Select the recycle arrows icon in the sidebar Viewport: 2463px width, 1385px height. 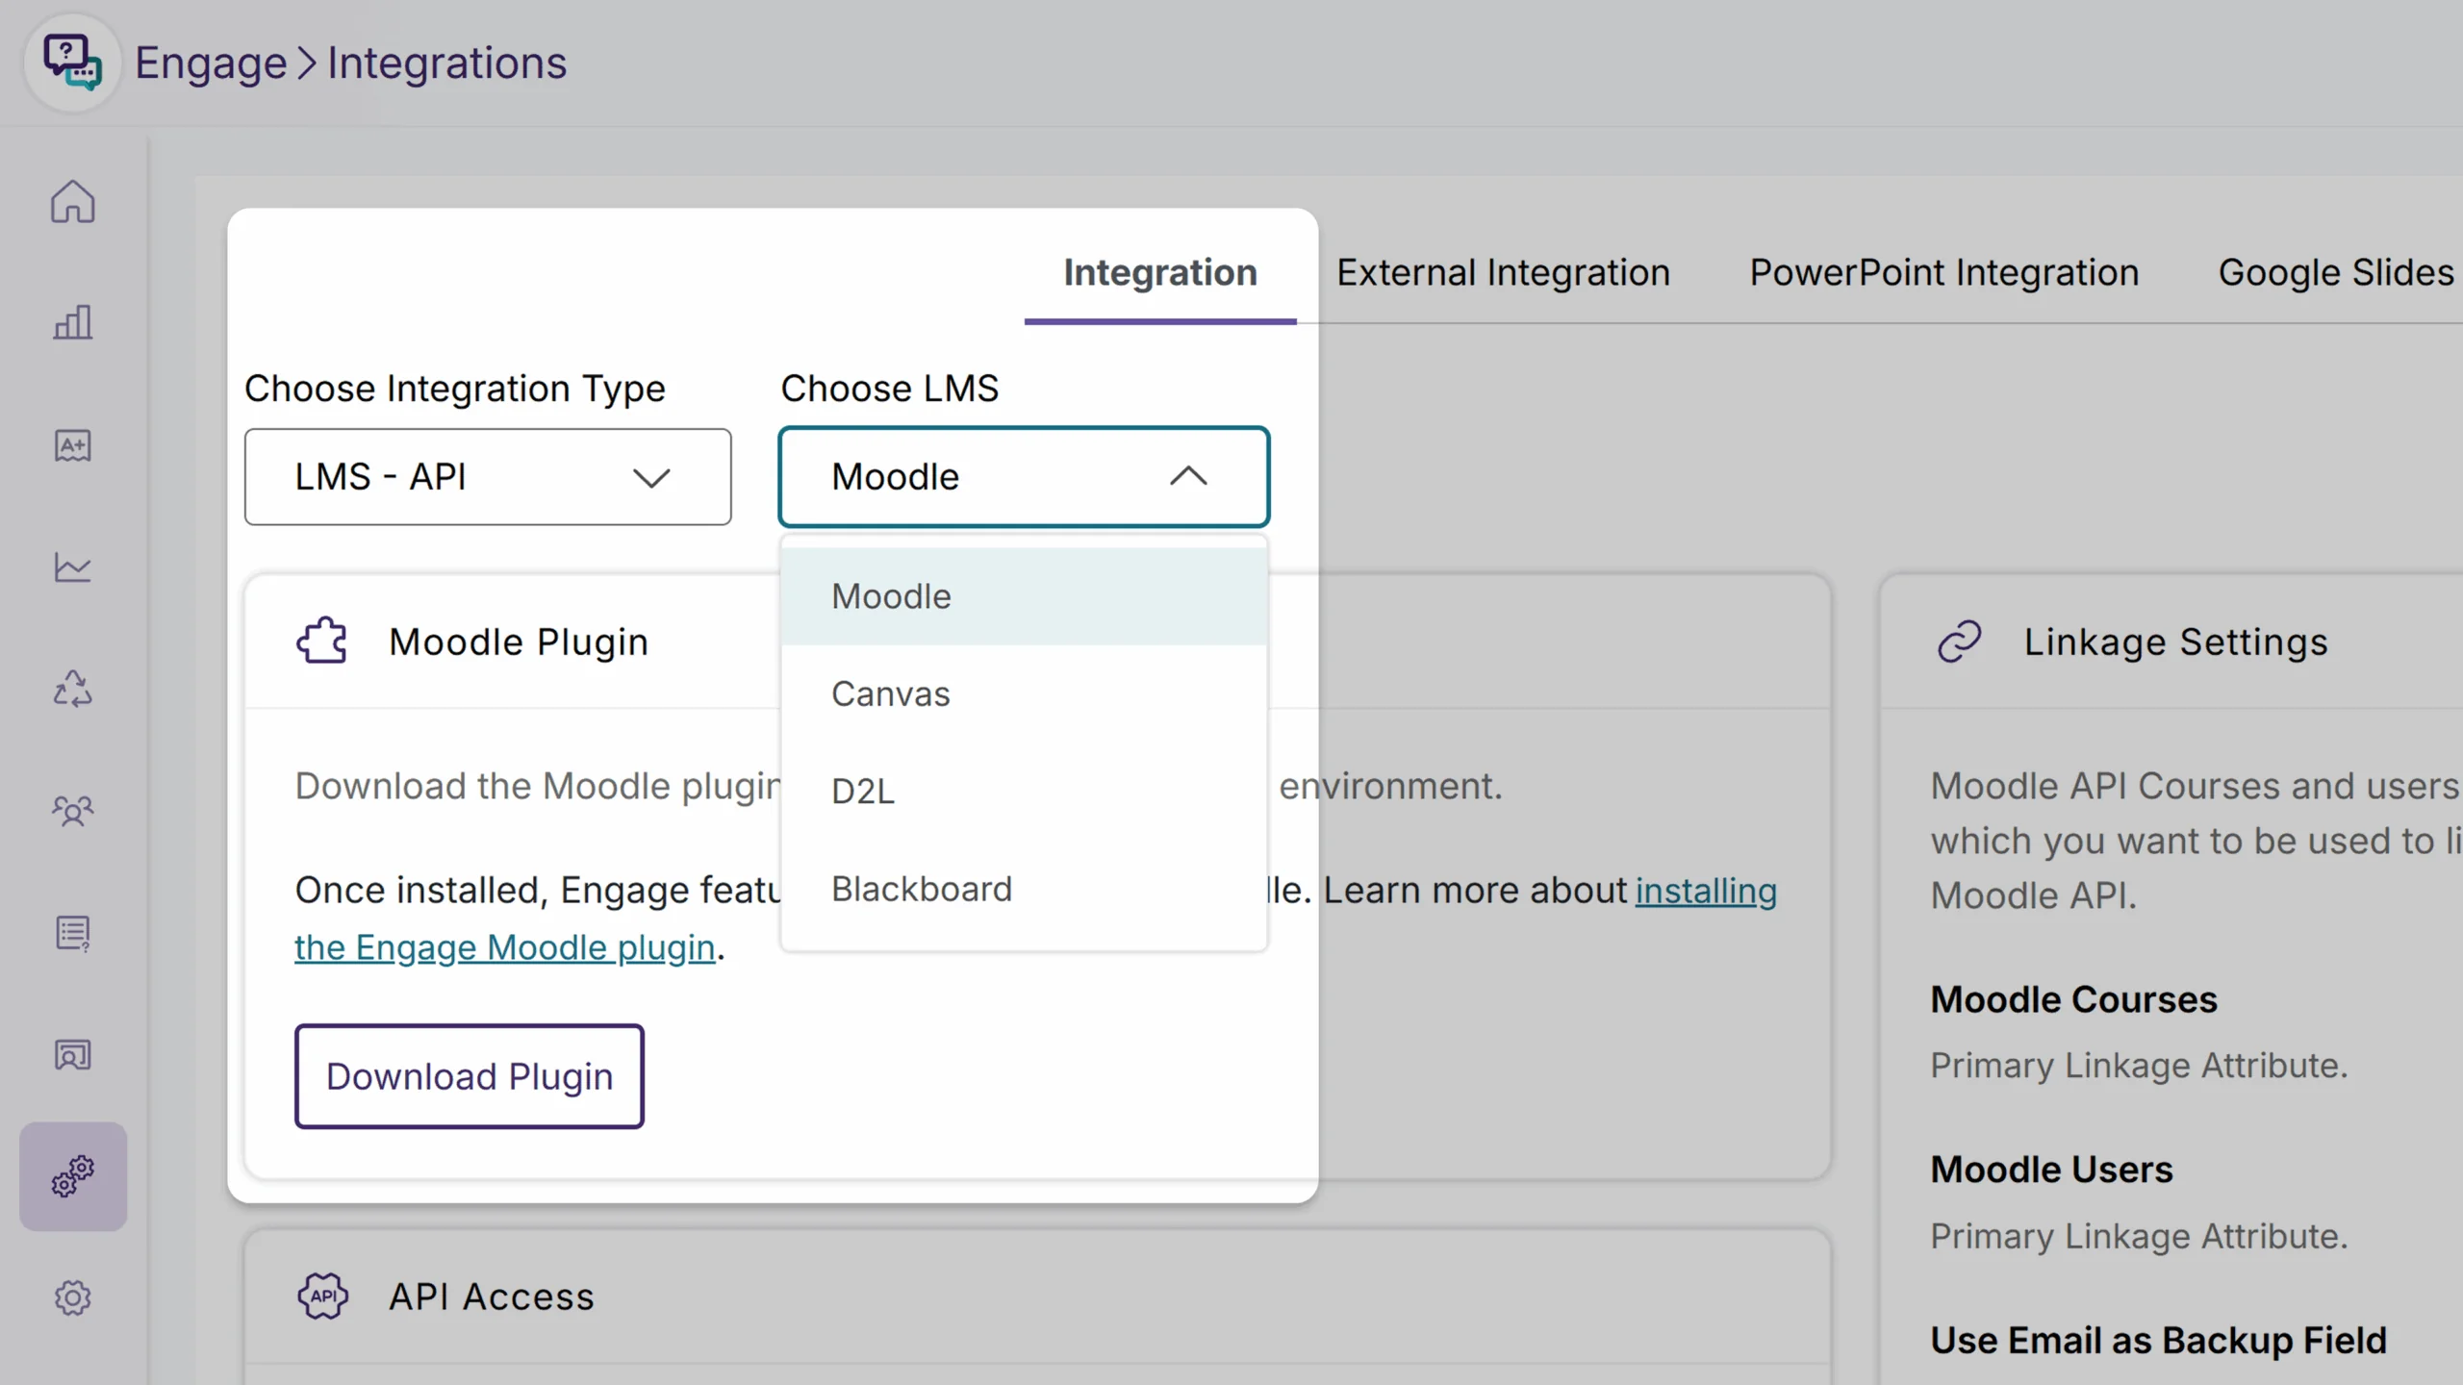(72, 689)
